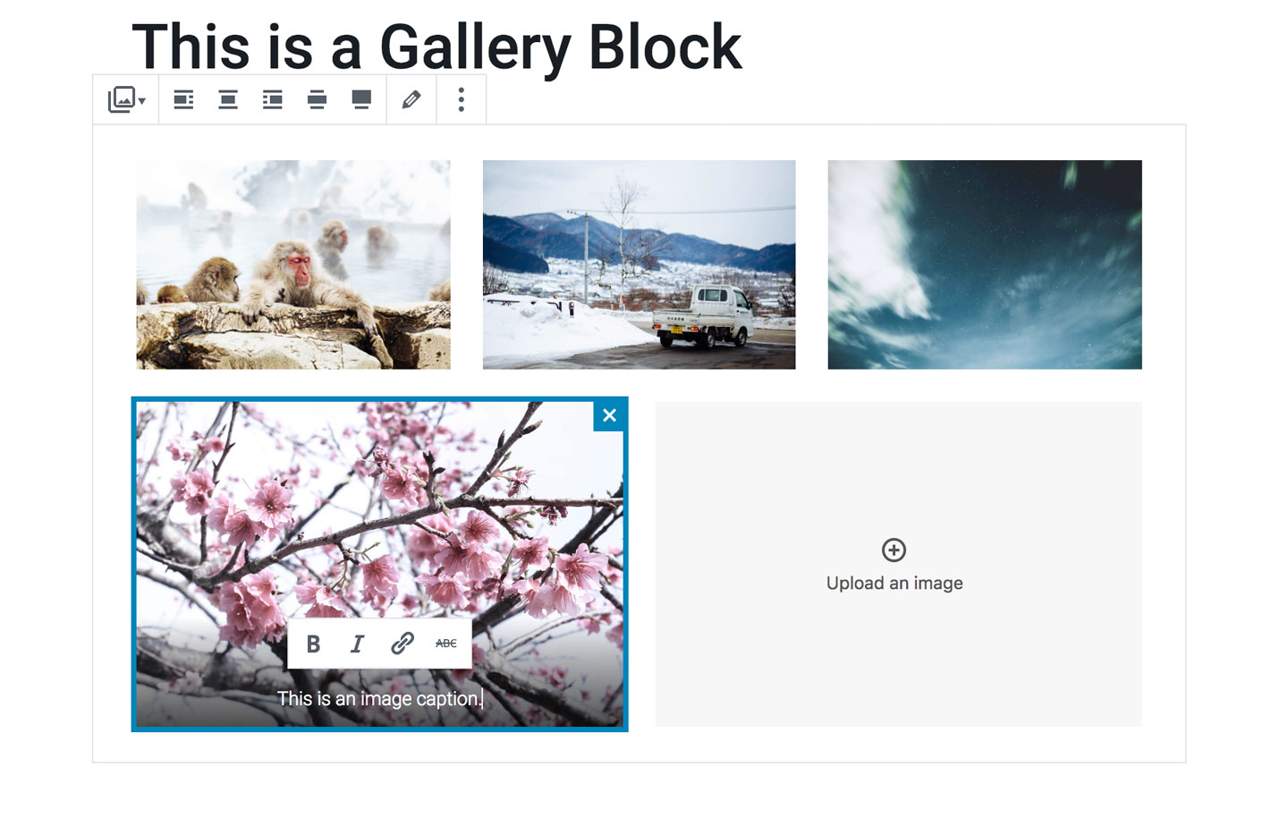Viewport: 1288px width, 827px height.
Task: Select the snowy truck landscape image
Action: pos(639,265)
